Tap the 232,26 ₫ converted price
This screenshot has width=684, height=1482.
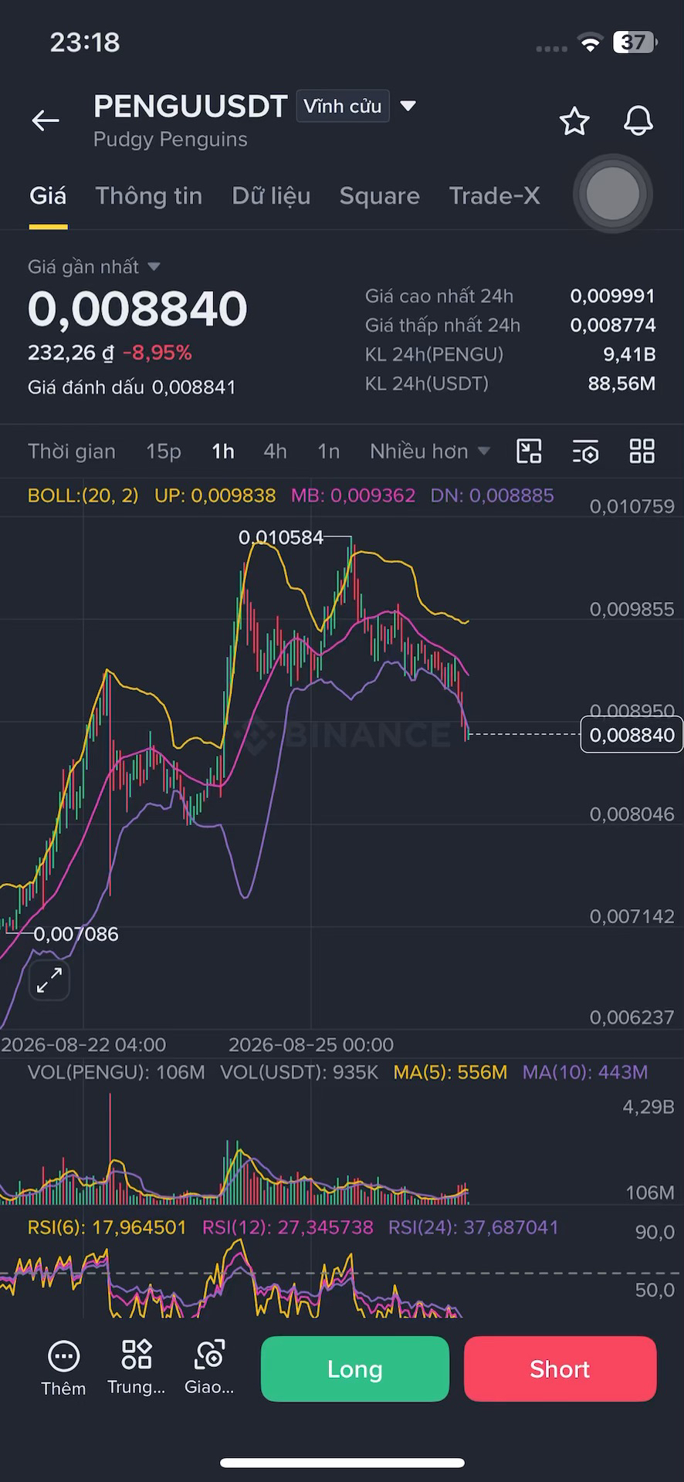[x=71, y=354]
